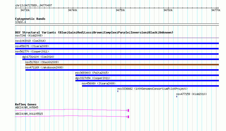Click the tiny blue nsv477159 marker
The image size is (226, 131).
tap(177, 97)
